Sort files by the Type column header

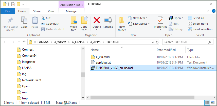(190, 50)
